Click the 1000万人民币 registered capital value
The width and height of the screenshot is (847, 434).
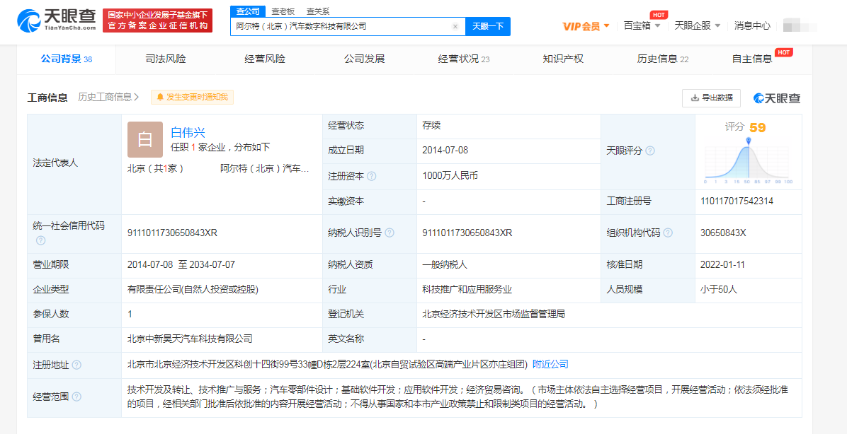coord(450,176)
